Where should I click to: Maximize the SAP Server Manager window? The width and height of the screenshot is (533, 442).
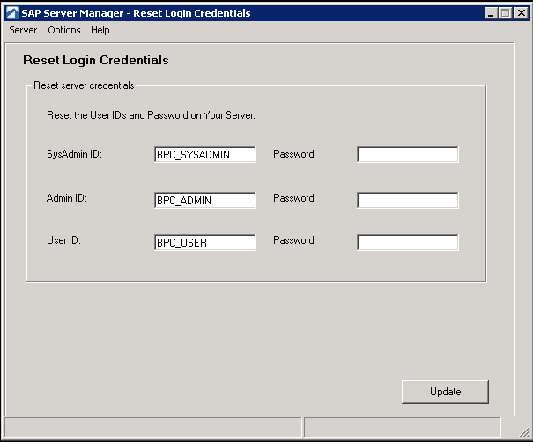click(x=505, y=13)
